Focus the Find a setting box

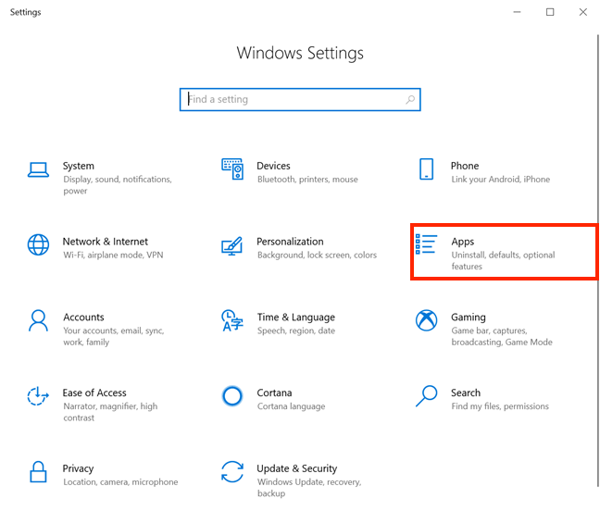[300, 100]
